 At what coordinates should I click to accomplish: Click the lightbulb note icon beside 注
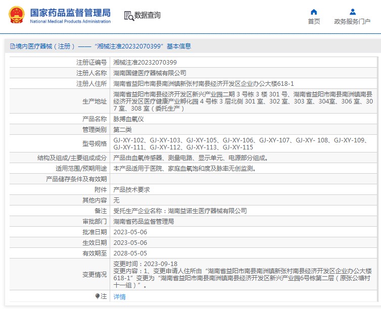[x=98, y=296]
